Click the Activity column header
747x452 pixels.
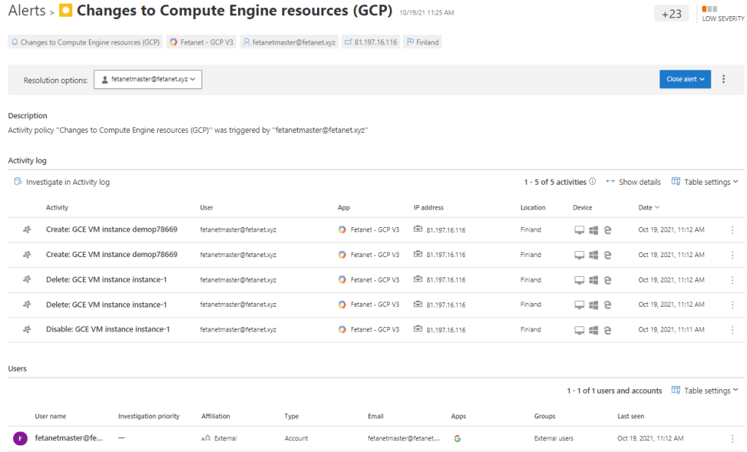point(57,207)
